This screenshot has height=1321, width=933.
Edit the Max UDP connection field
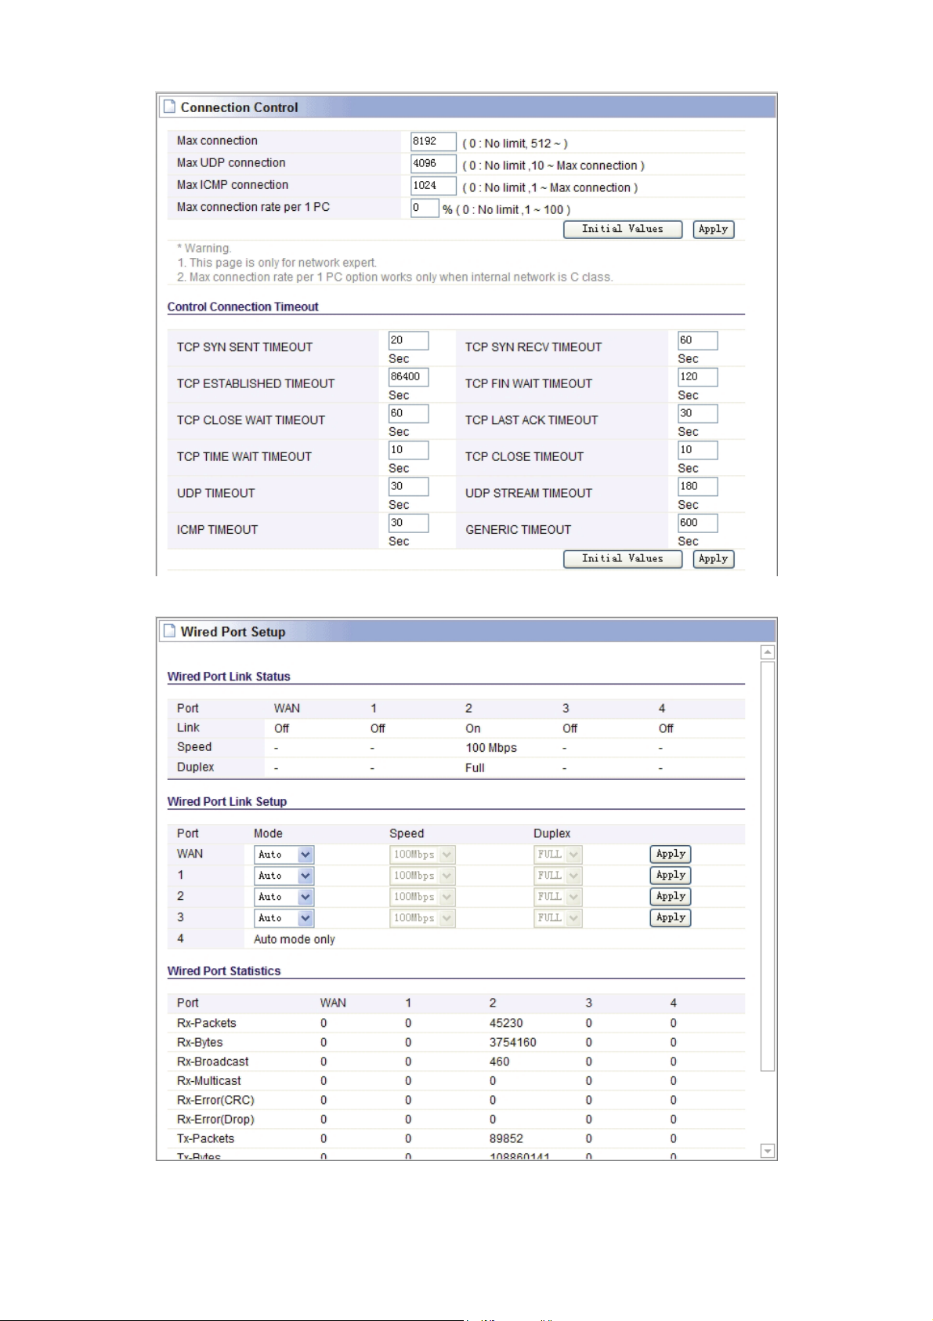pyautogui.click(x=433, y=163)
